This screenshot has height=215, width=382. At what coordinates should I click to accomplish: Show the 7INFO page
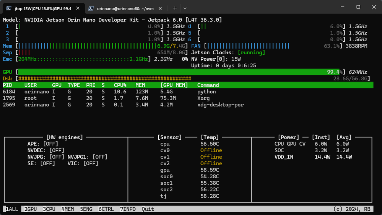(x=128, y=209)
